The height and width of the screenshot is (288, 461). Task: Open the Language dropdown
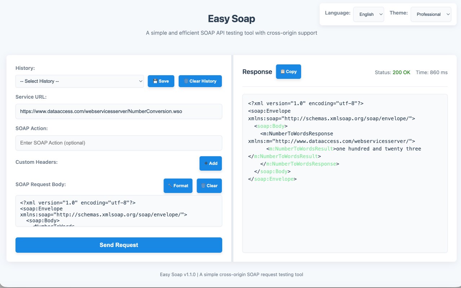(368, 14)
